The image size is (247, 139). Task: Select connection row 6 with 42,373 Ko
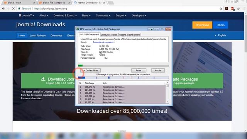coord(122,102)
